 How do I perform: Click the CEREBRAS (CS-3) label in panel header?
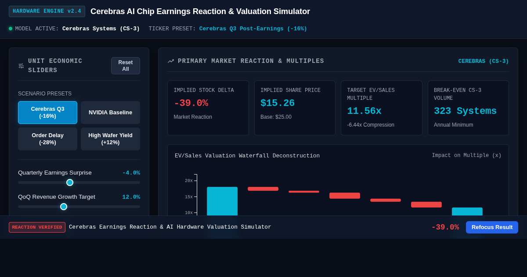(x=484, y=61)
